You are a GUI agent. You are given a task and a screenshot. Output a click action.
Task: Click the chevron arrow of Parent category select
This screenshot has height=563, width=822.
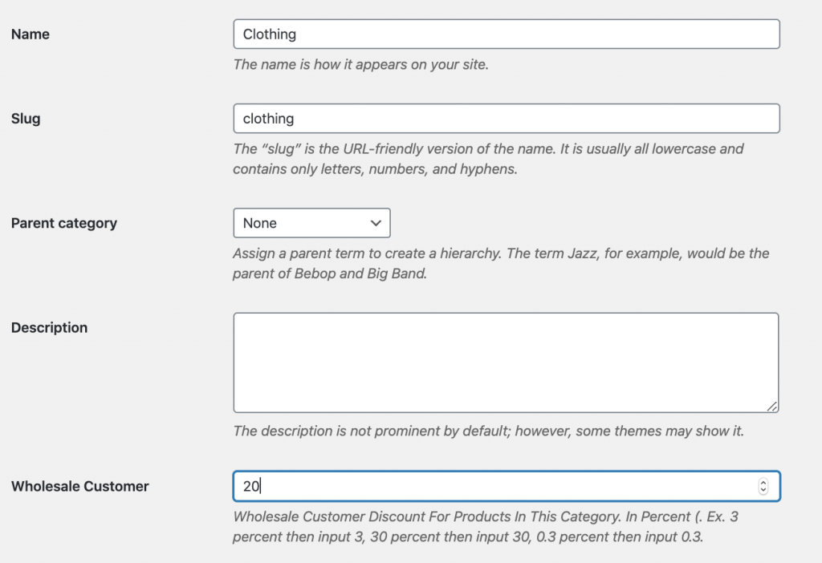pos(376,223)
